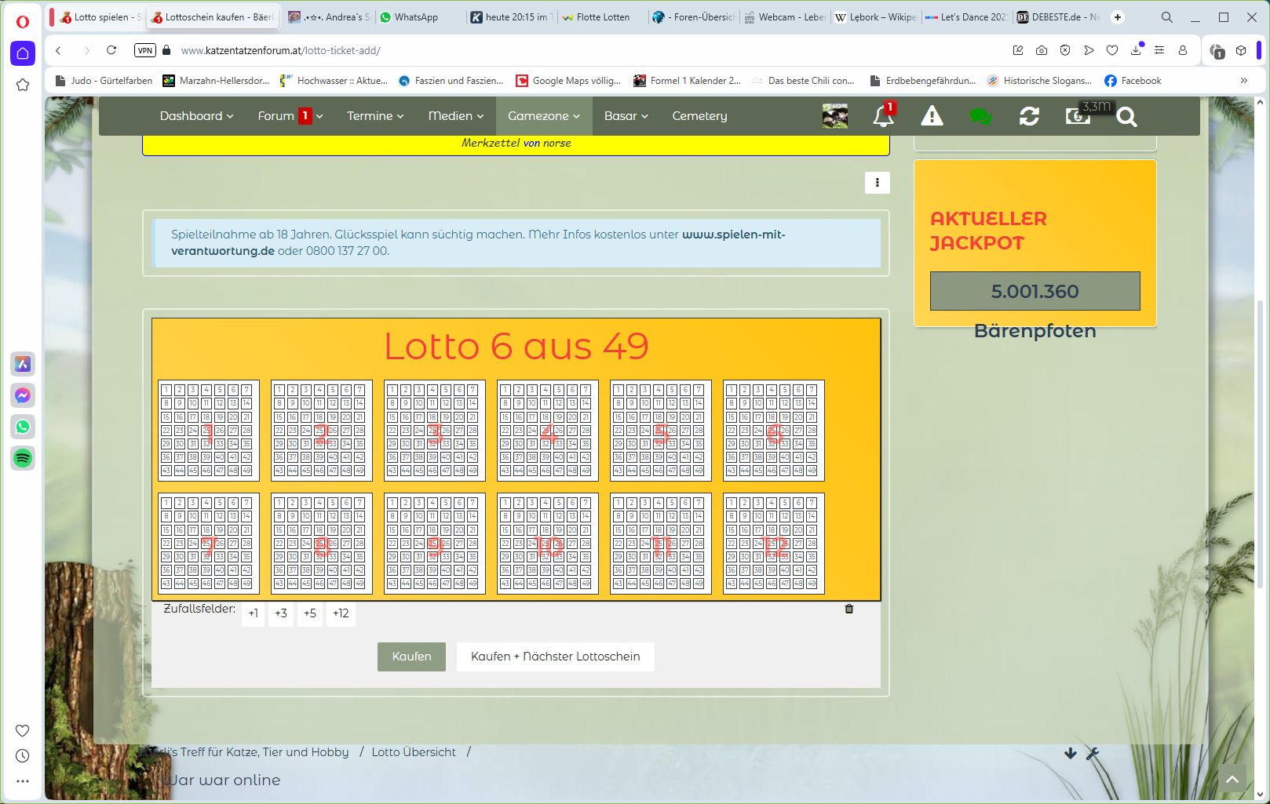Viewport: 1270px width, 804px height.
Task: Open the green chat bubbles icon
Action: coord(980,117)
